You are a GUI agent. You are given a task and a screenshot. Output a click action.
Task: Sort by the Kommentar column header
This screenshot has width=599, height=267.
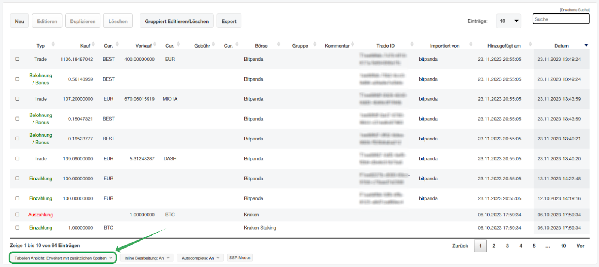tap(337, 46)
